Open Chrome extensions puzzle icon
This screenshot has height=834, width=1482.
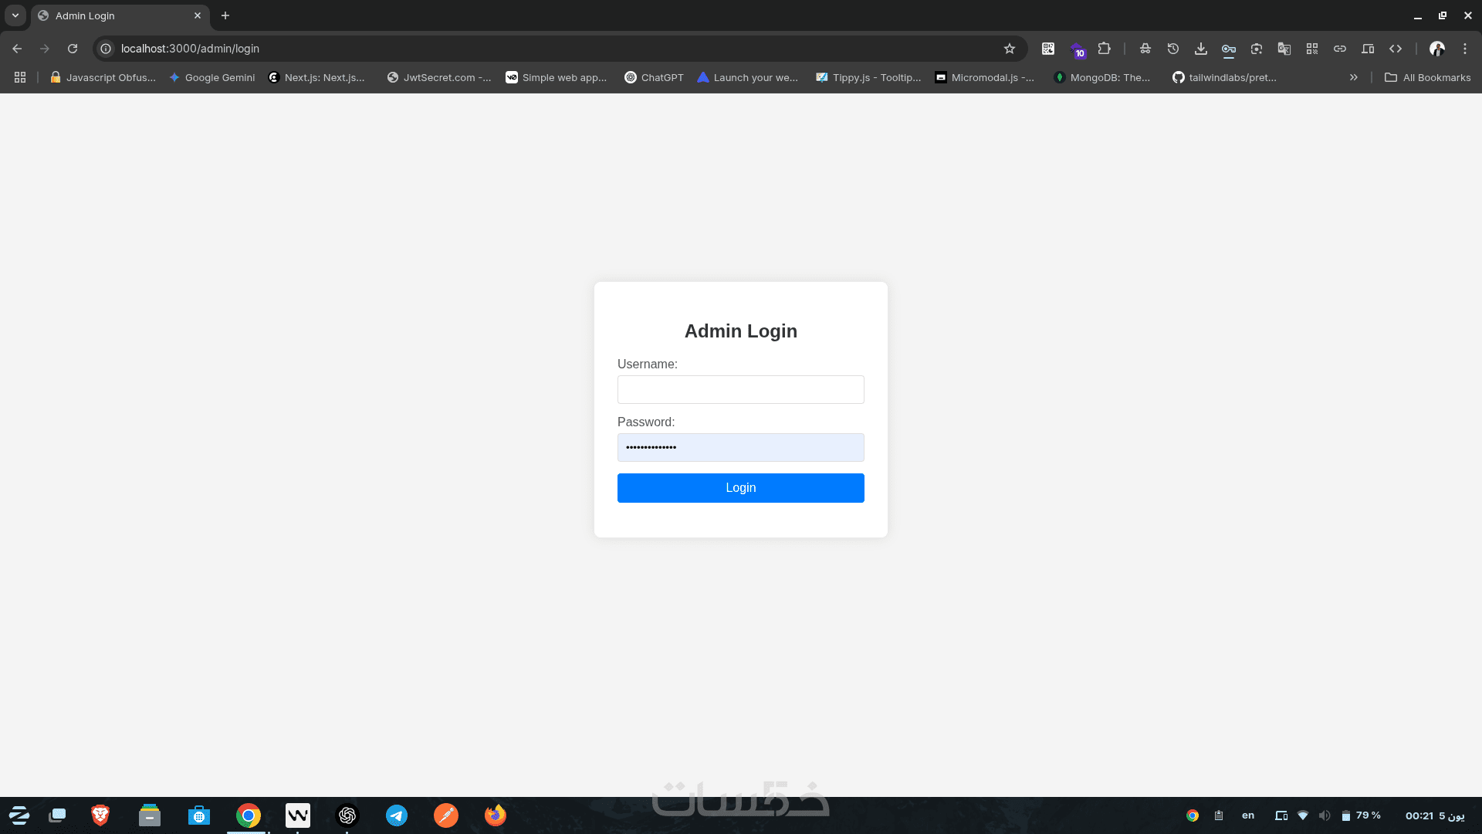[1105, 49]
